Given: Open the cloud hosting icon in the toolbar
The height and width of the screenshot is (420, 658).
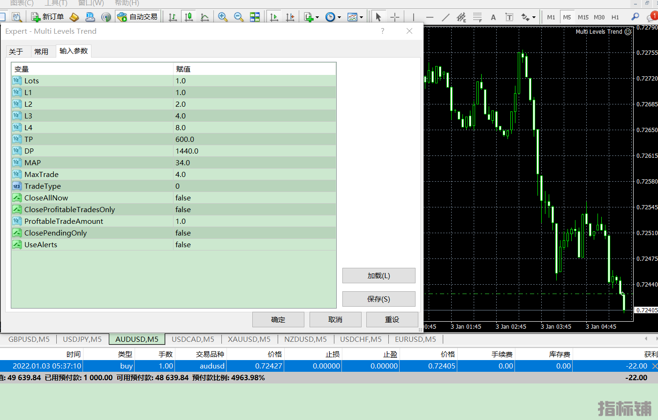Looking at the screenshot, I should pyautogui.click(x=90, y=17).
